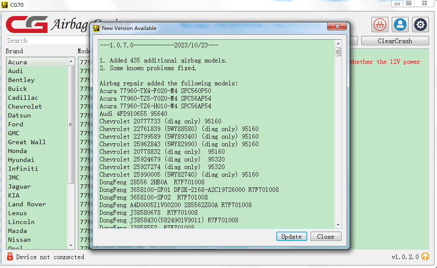Select KIA in the Brand list
The width and height of the screenshot is (437, 268).
tap(37, 195)
